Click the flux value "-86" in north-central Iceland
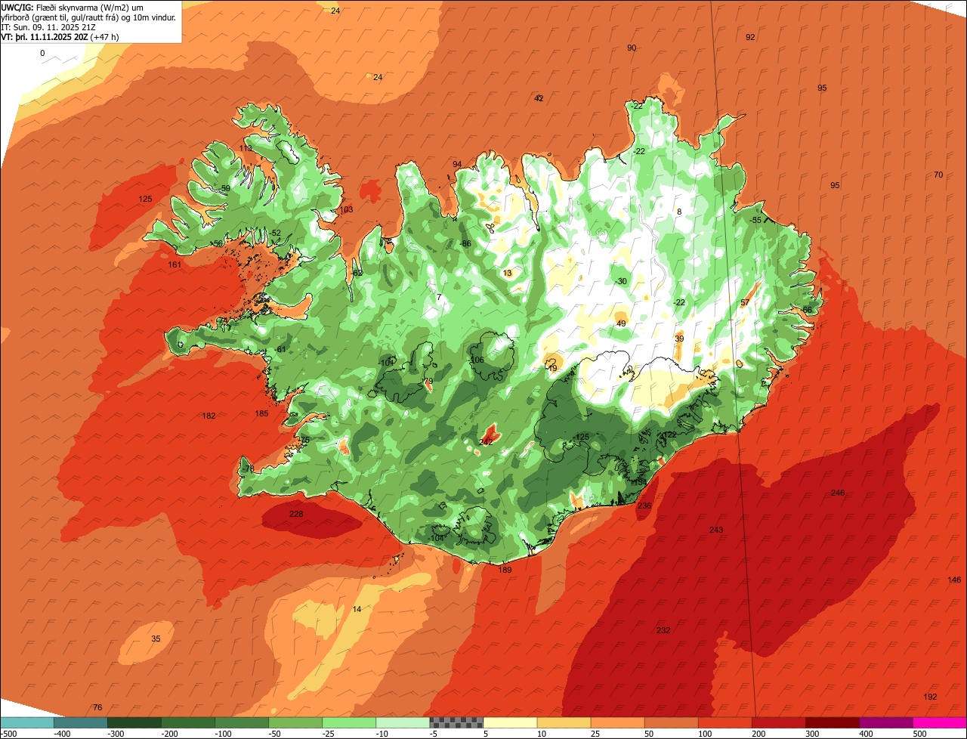This screenshot has width=967, height=739. pos(466,243)
